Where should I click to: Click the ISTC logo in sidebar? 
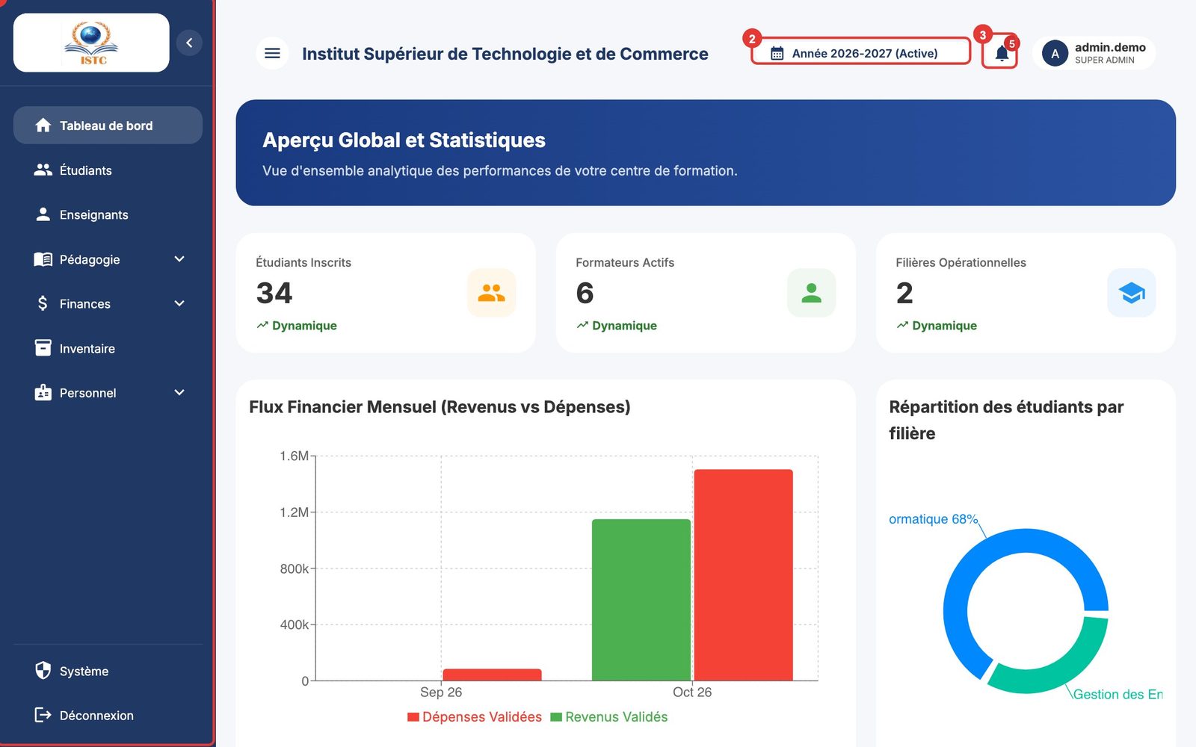[91, 43]
